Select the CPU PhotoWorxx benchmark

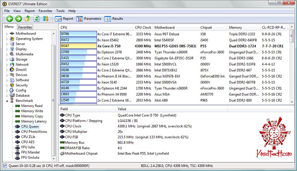[34, 132]
